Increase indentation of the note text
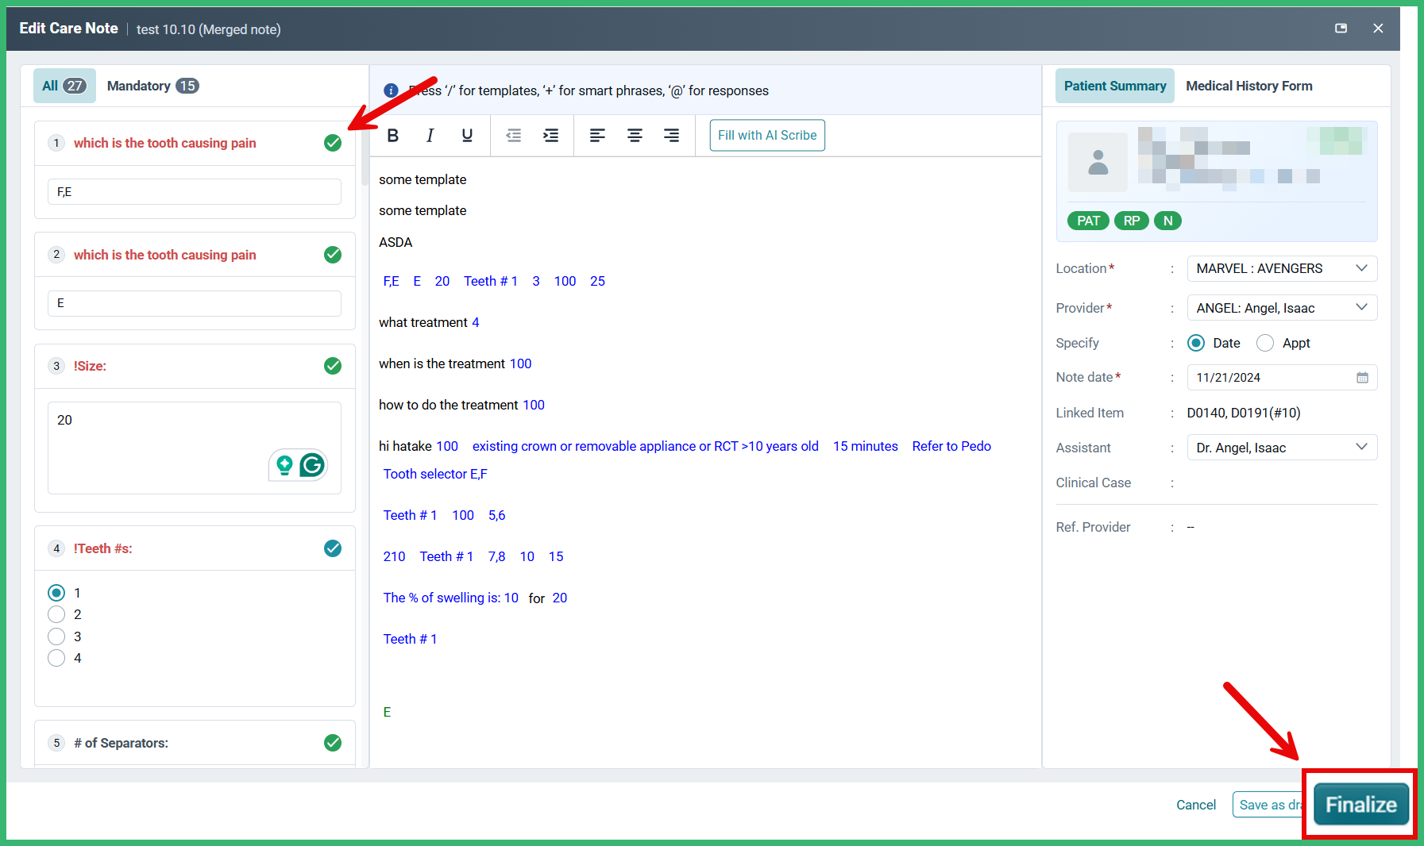The height and width of the screenshot is (846, 1424). point(550,135)
